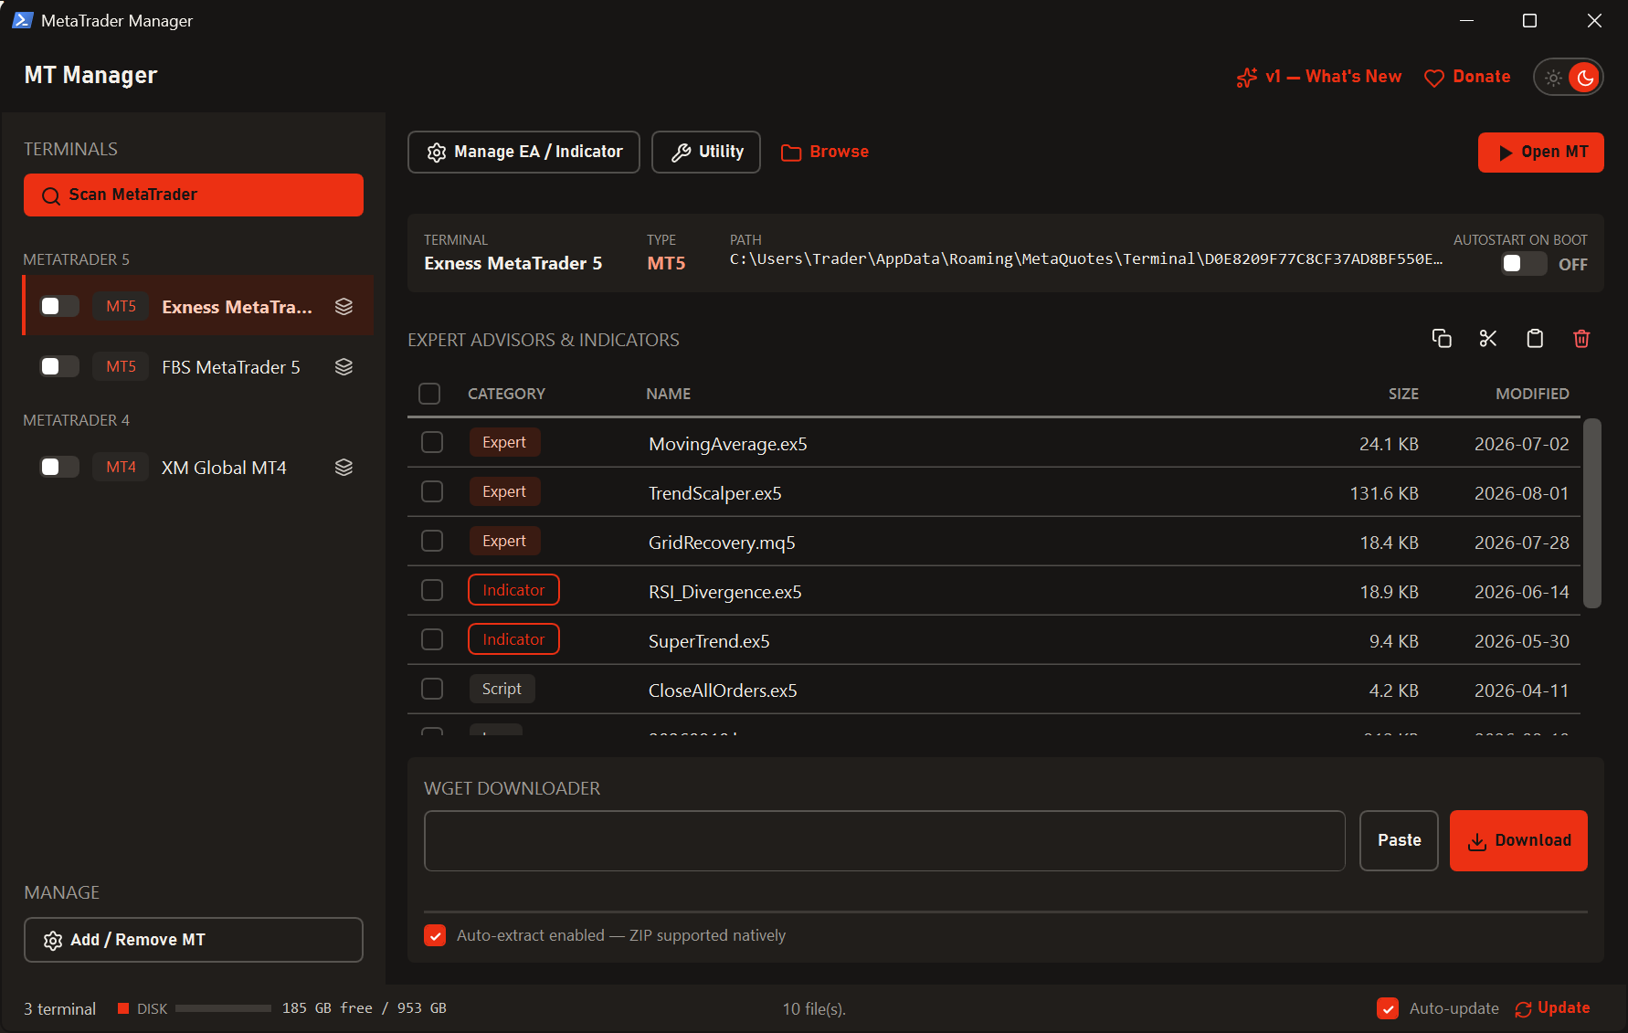
Task: Click Scan MetaTrader button
Action: [x=194, y=195]
